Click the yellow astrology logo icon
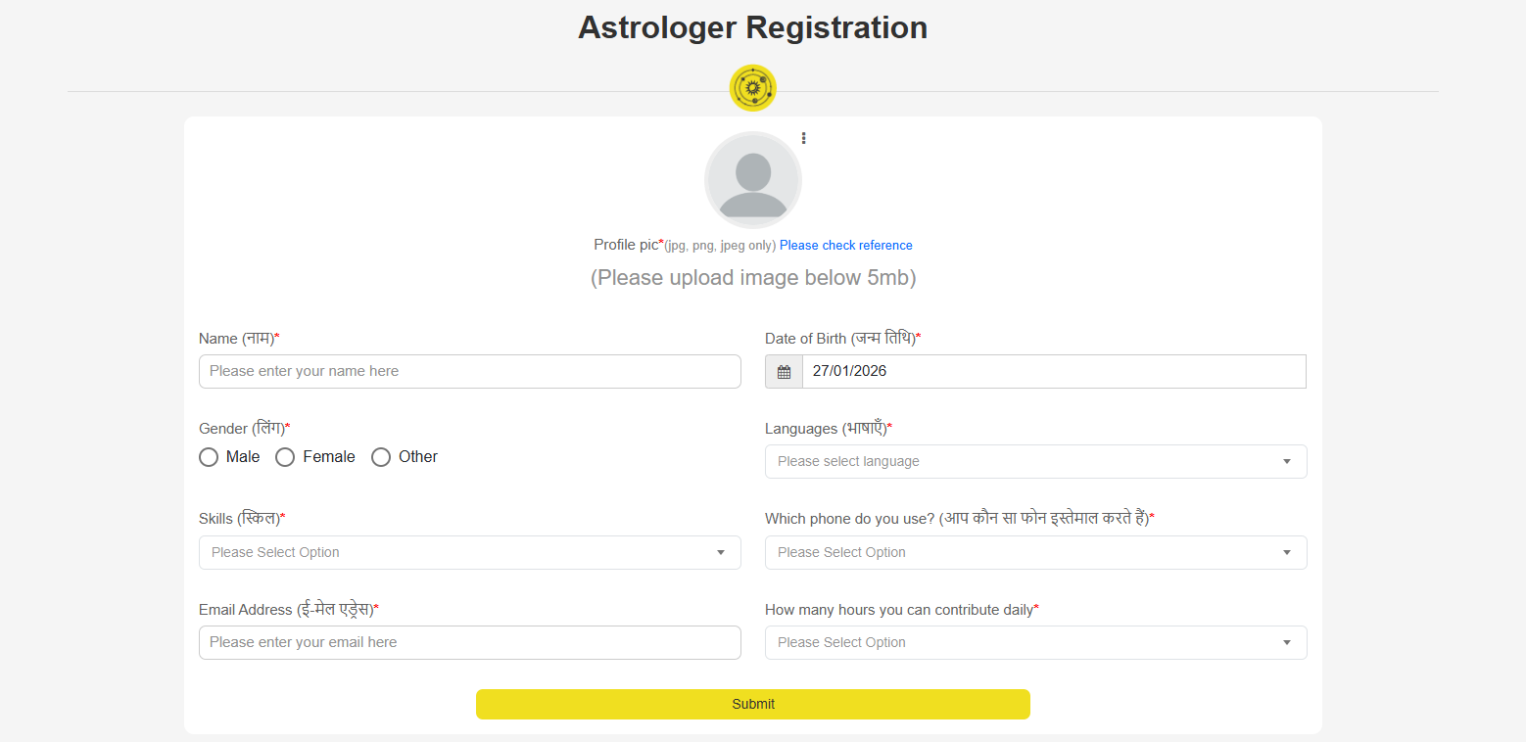The image size is (1526, 742). point(752,88)
